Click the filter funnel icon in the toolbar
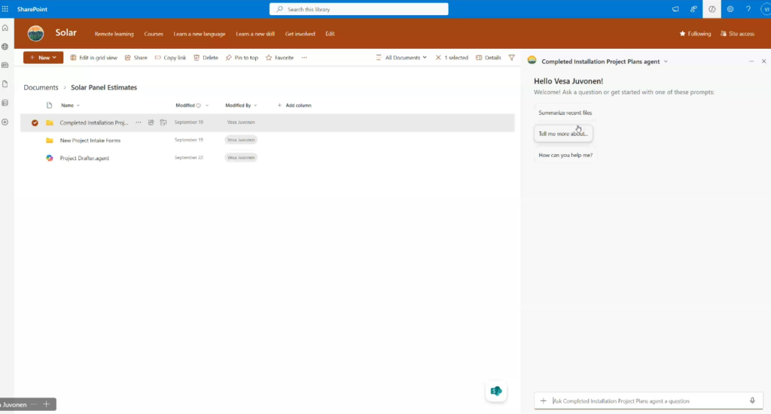Screen dimensions: 771x414 (x=512, y=58)
